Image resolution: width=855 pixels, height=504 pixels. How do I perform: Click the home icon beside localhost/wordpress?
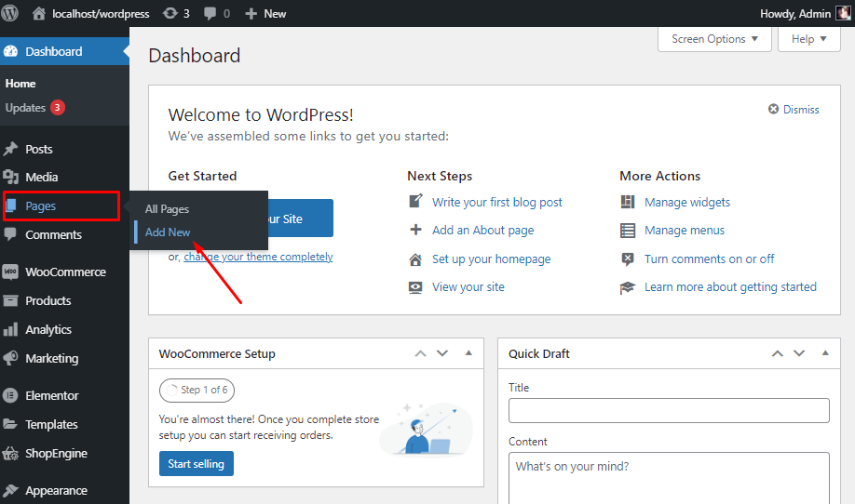(x=39, y=13)
